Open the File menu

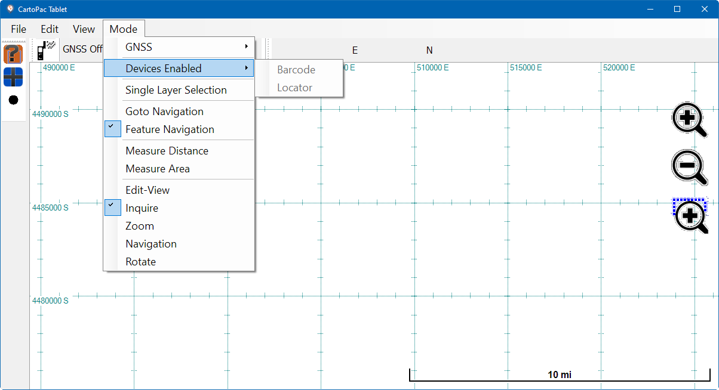(19, 29)
